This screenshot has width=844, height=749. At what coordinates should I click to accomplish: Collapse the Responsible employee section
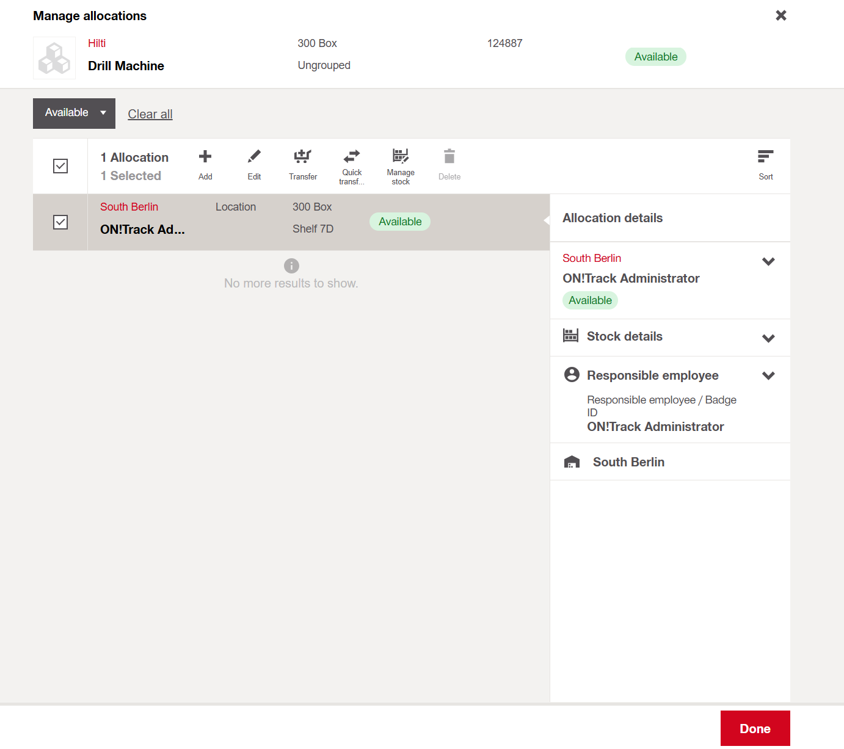click(768, 375)
